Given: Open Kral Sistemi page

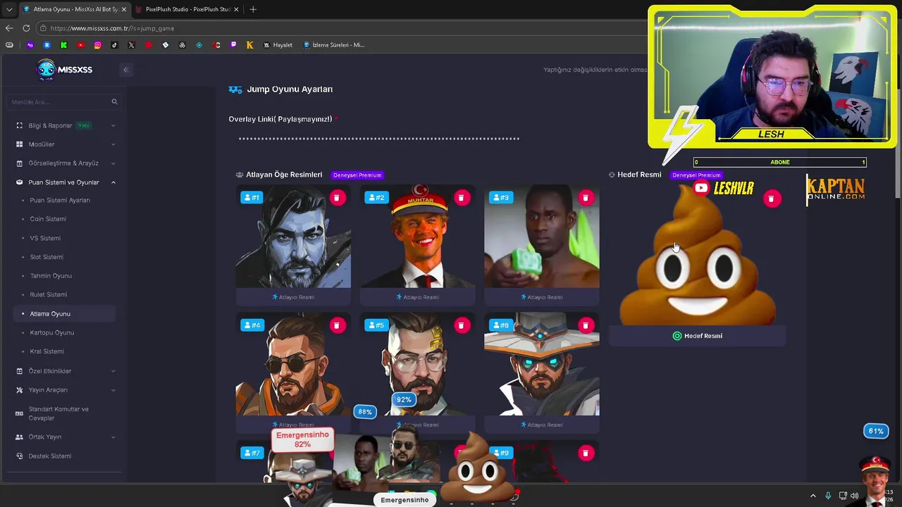Looking at the screenshot, I should tap(47, 351).
